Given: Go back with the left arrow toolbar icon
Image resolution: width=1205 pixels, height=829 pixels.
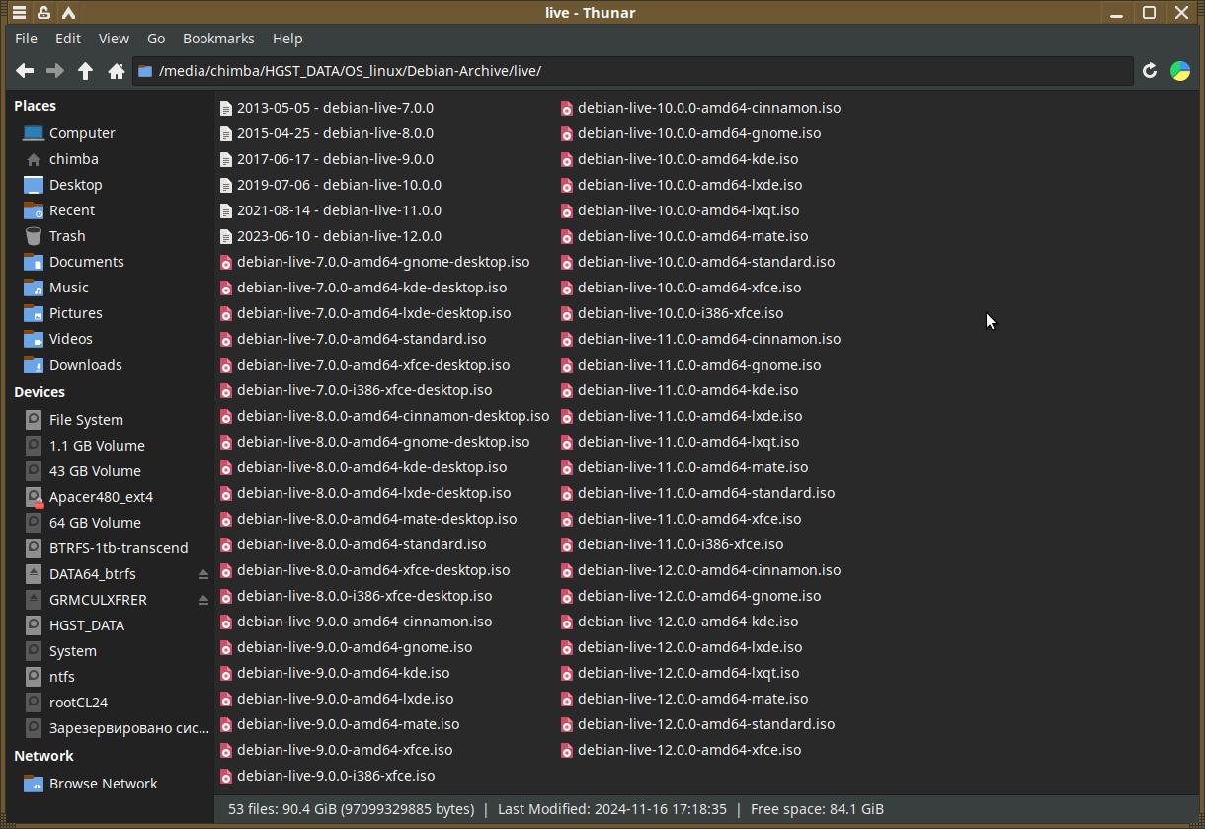Looking at the screenshot, I should [25, 71].
